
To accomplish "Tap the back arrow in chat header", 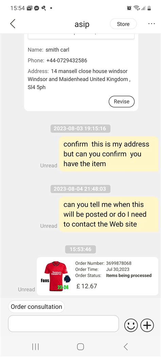I will (13, 24).
